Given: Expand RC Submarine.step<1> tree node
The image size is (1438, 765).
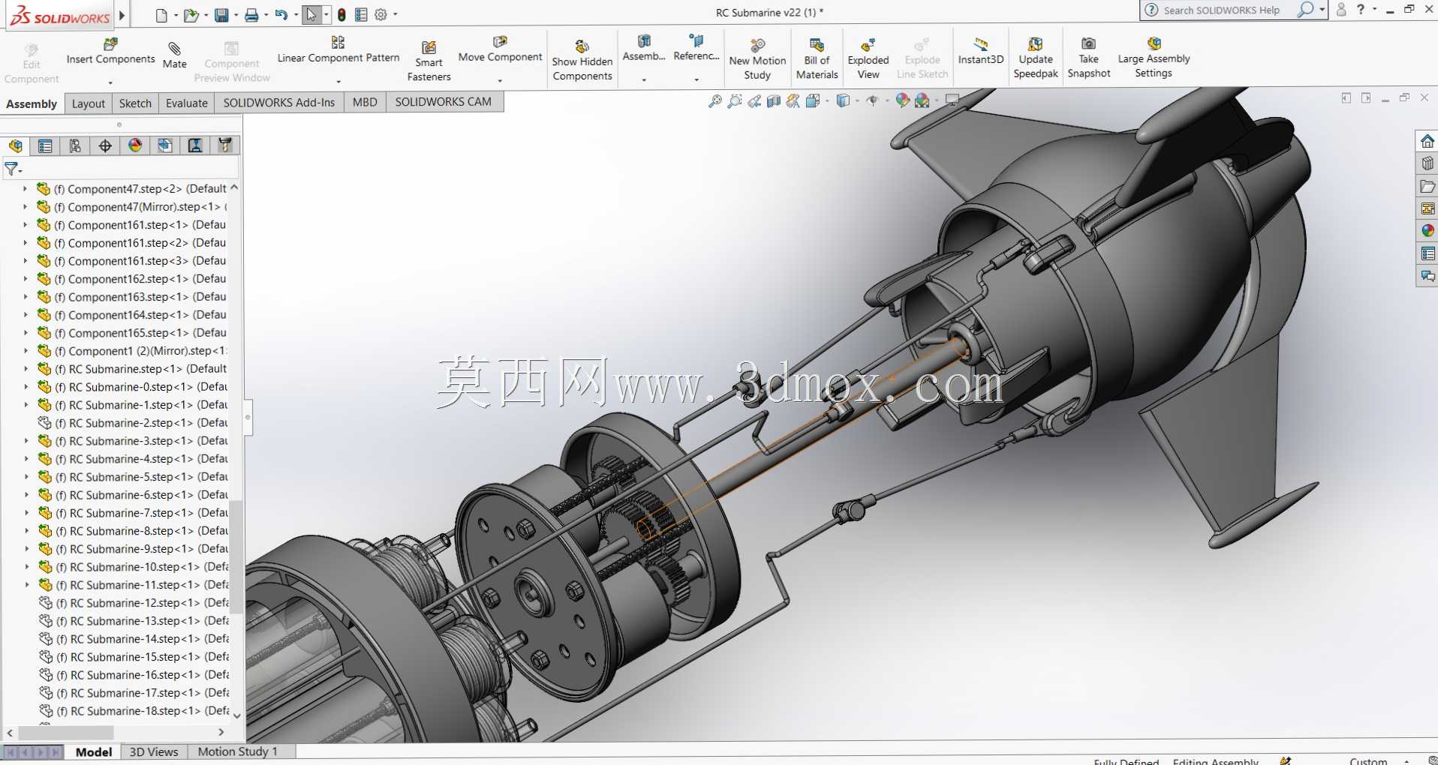Looking at the screenshot, I should click(x=25, y=369).
